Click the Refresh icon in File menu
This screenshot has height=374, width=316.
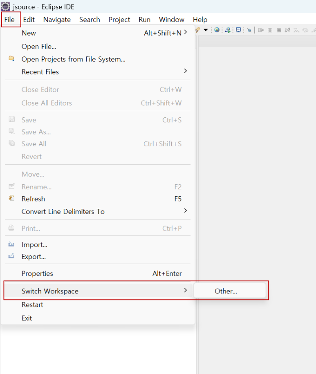[x=11, y=198]
